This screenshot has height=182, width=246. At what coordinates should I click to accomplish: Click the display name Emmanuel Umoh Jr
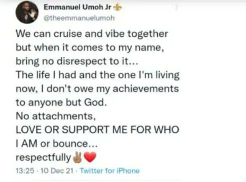pos(77,7)
